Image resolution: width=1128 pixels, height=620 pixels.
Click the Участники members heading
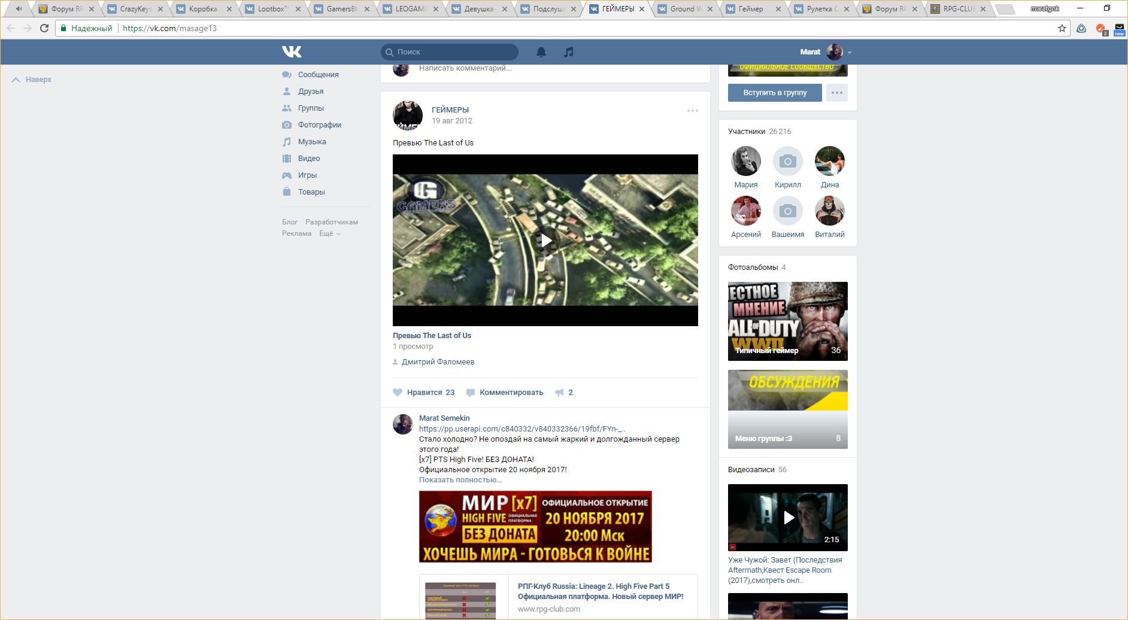(x=747, y=132)
